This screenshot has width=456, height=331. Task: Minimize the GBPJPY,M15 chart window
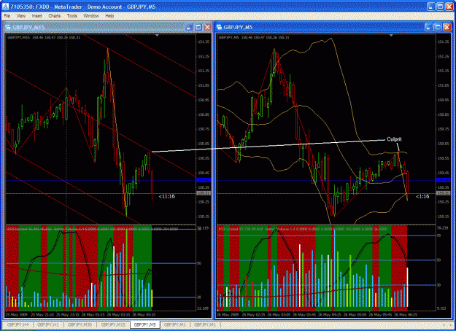[x=189, y=27]
